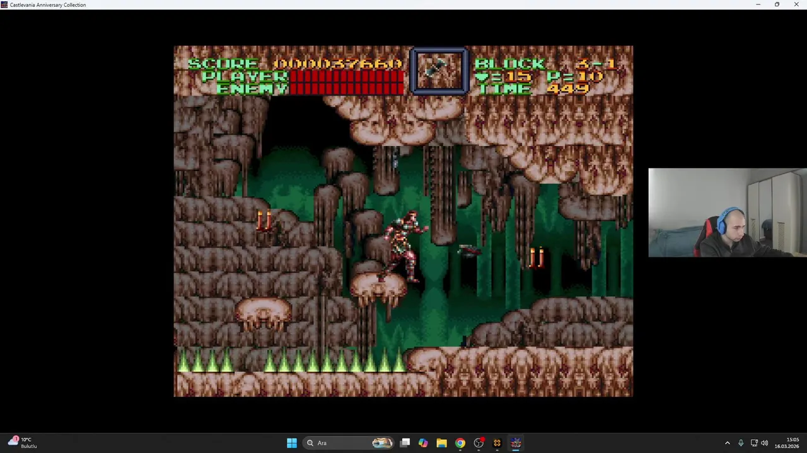Restore down the Castlevania game window

(777, 4)
